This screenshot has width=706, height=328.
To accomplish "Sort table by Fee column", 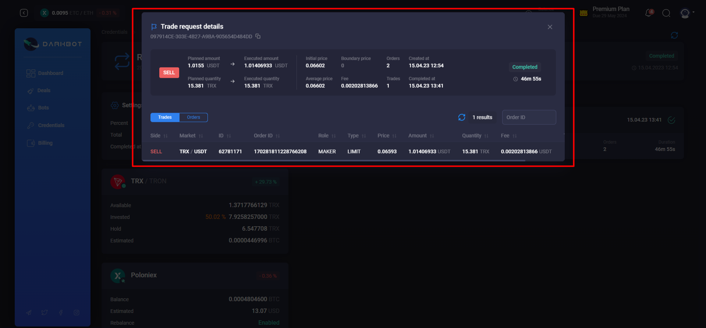I will [x=509, y=136].
